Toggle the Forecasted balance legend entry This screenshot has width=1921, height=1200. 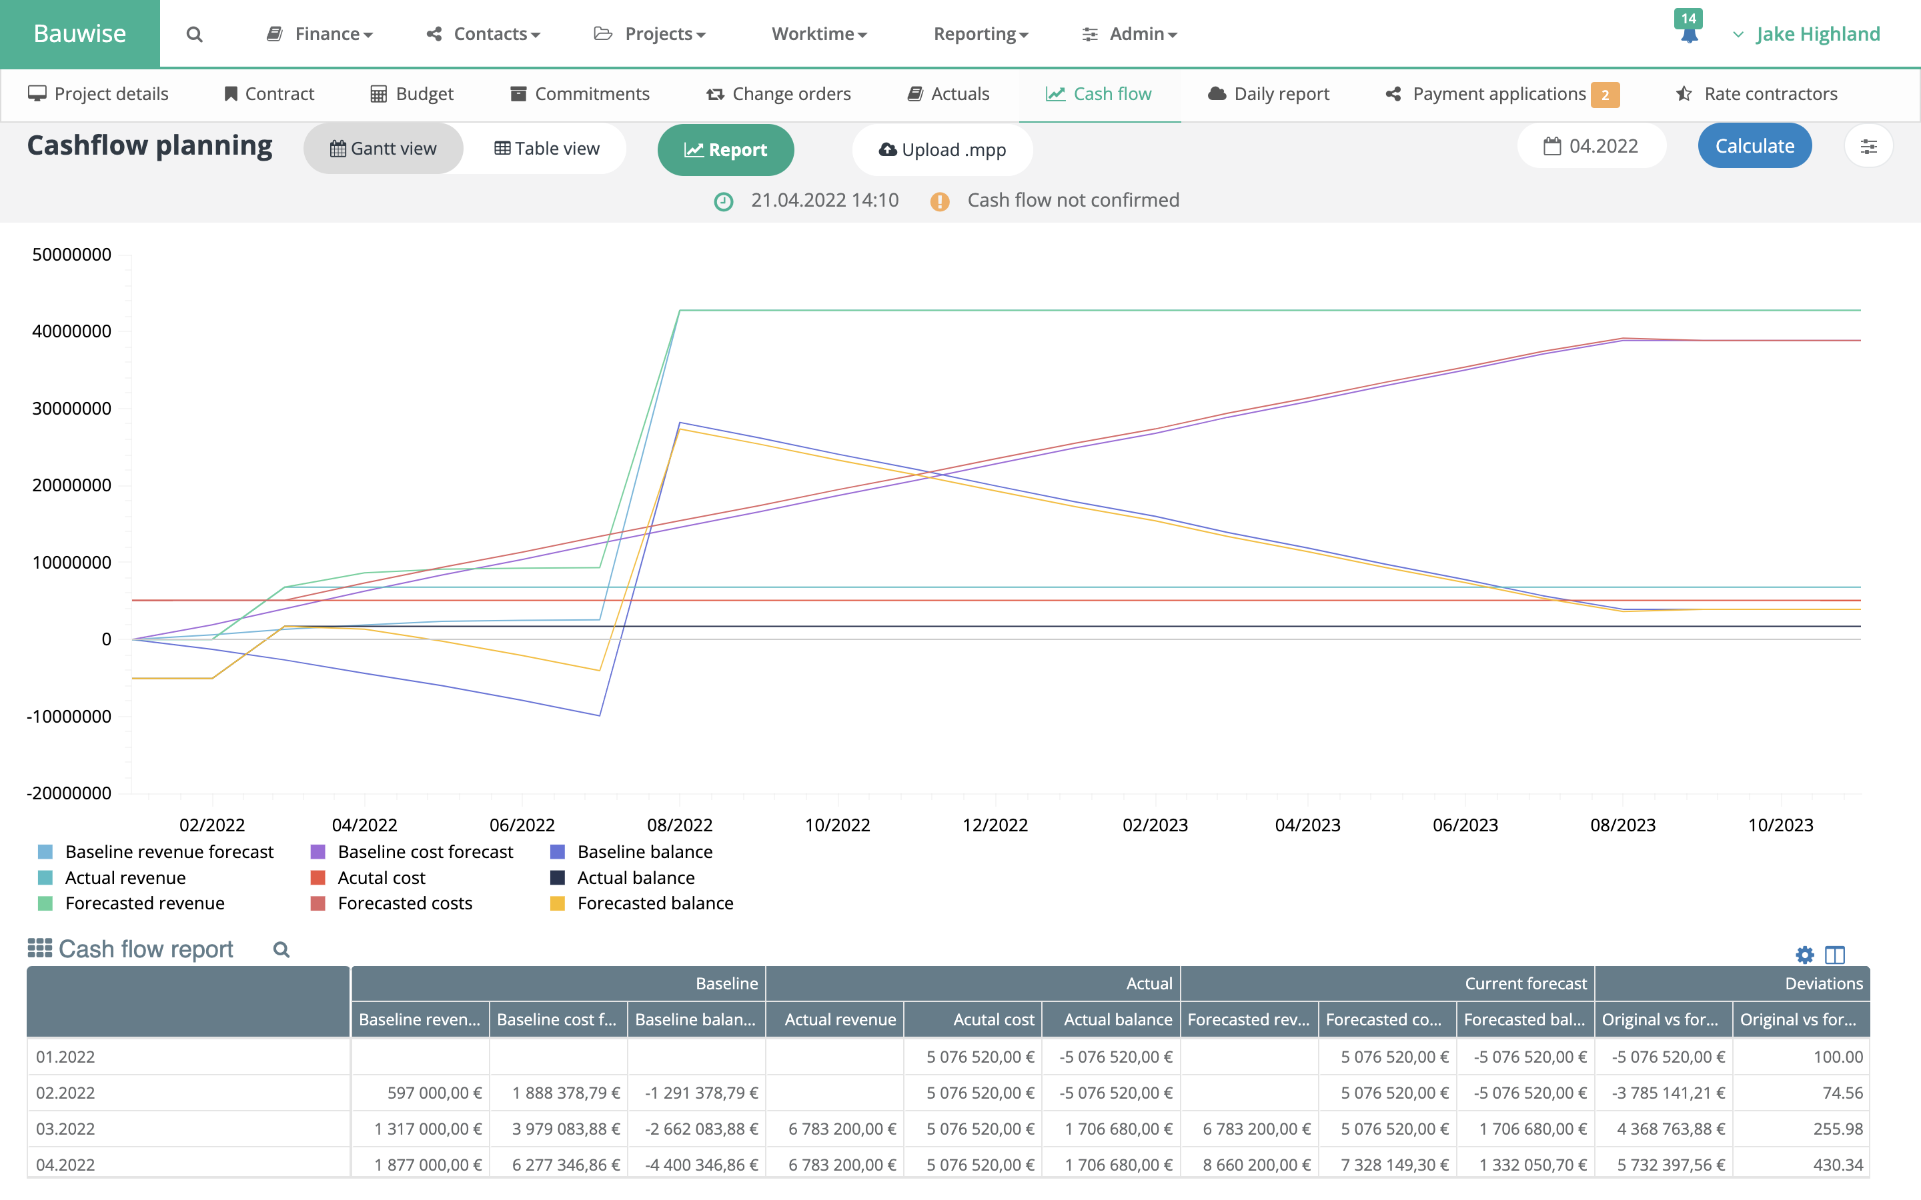point(655,903)
